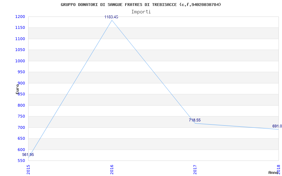Viewport: 282px width, 176px height.
Task: Select the 691.0 data label
Action: coord(277,126)
